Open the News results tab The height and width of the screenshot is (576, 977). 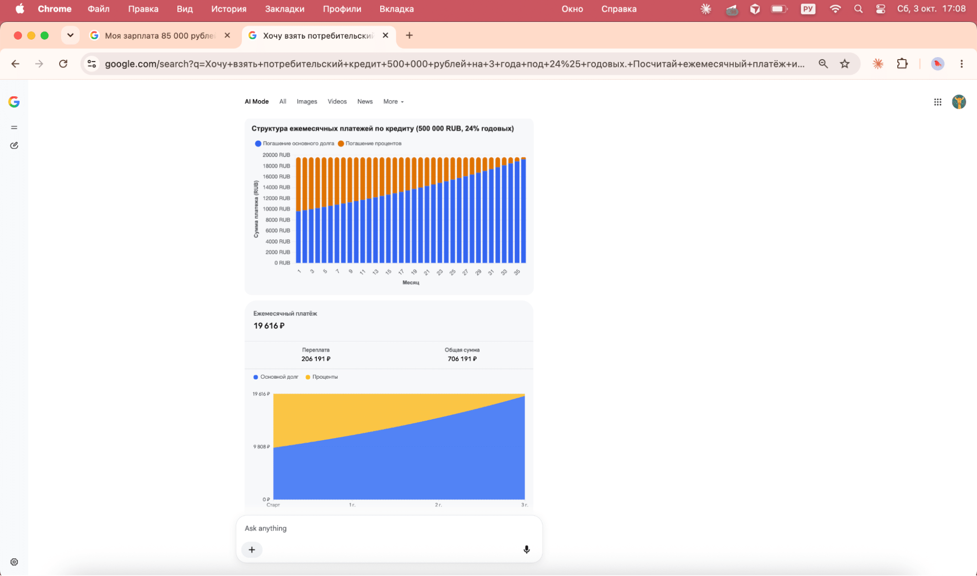coord(365,102)
